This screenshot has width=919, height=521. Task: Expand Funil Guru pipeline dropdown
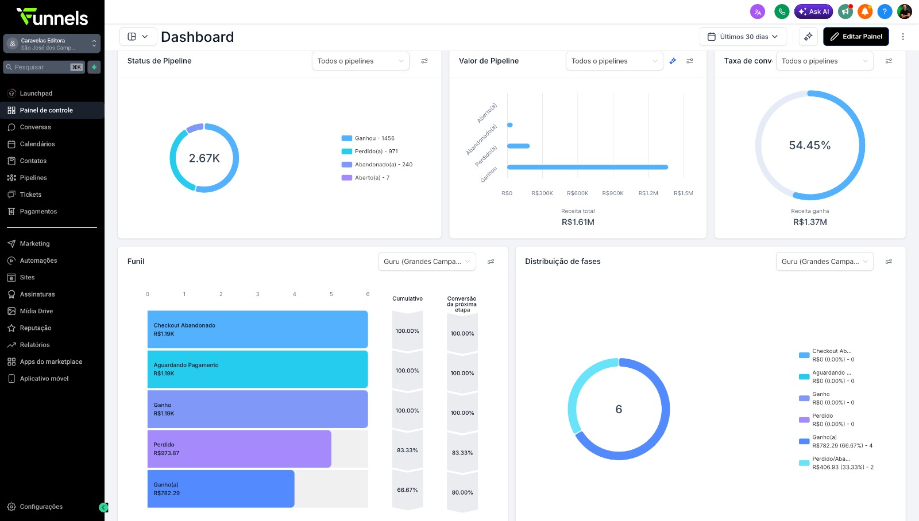(427, 262)
